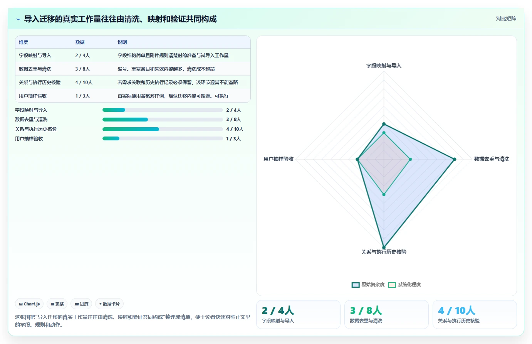Select the 数据卡片 tag chip

point(109,304)
